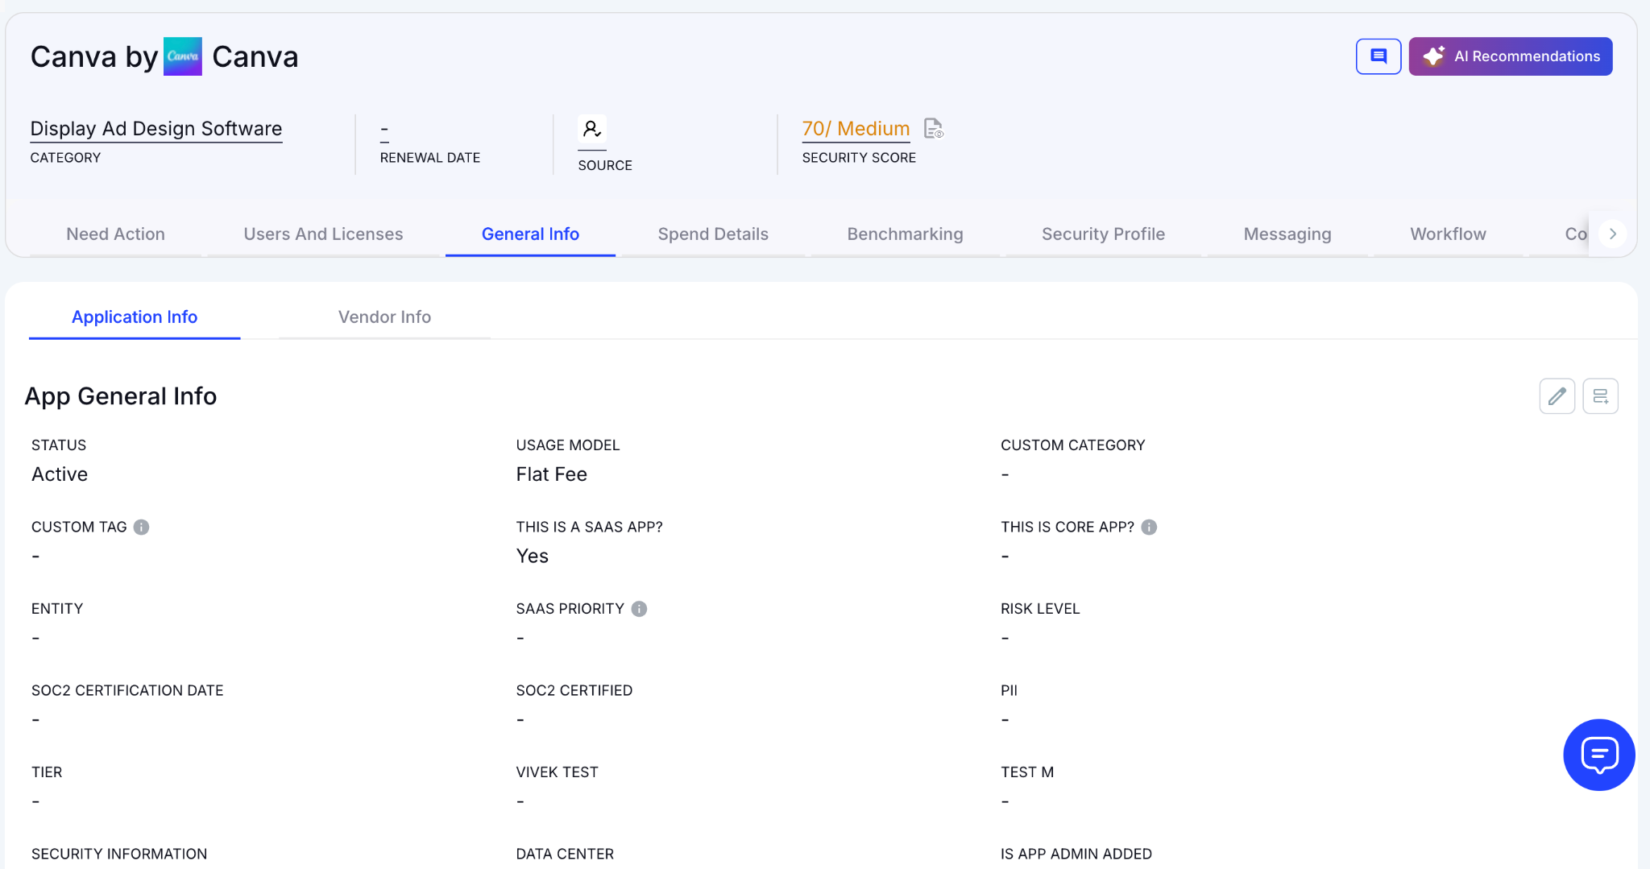Click the Tier field label
Image resolution: width=1650 pixels, height=869 pixels.
point(47,772)
